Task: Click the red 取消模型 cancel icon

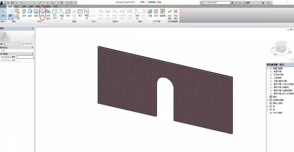Action: (176, 13)
